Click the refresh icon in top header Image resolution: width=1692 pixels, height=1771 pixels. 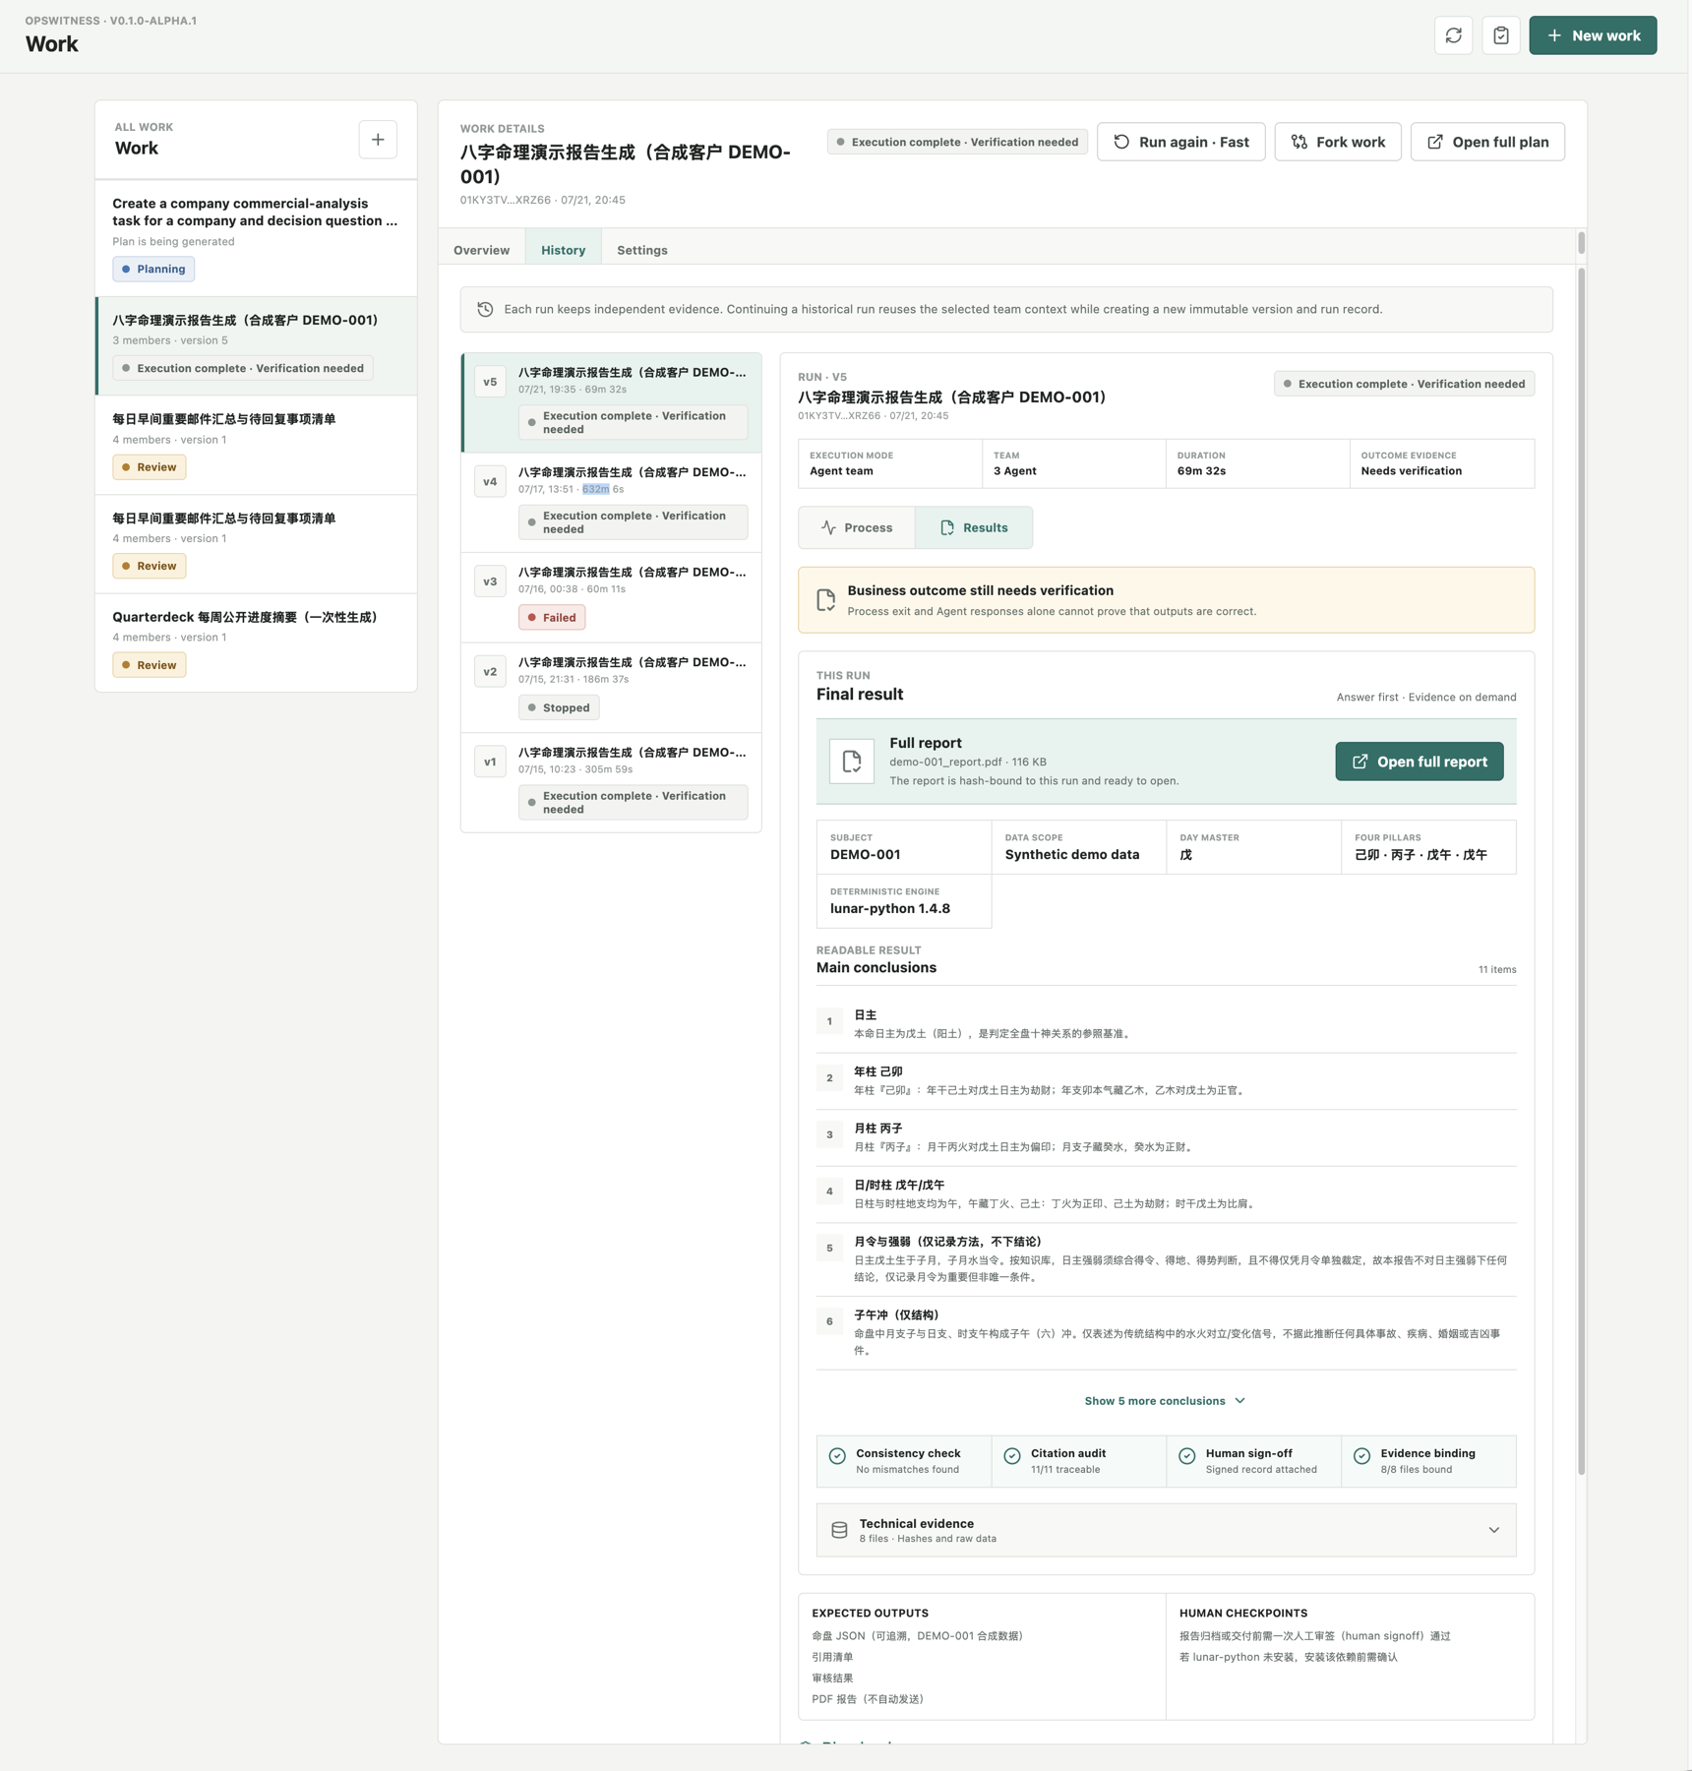pos(1453,35)
